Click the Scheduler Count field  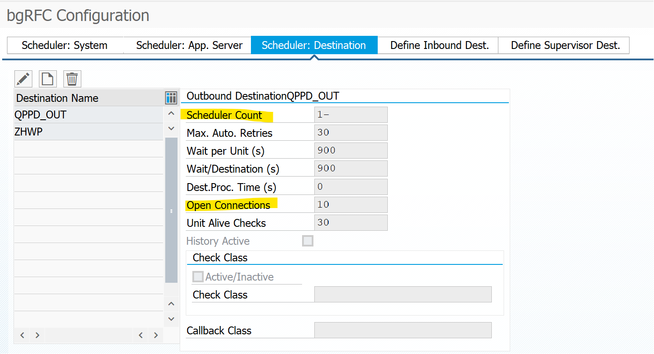pos(351,115)
